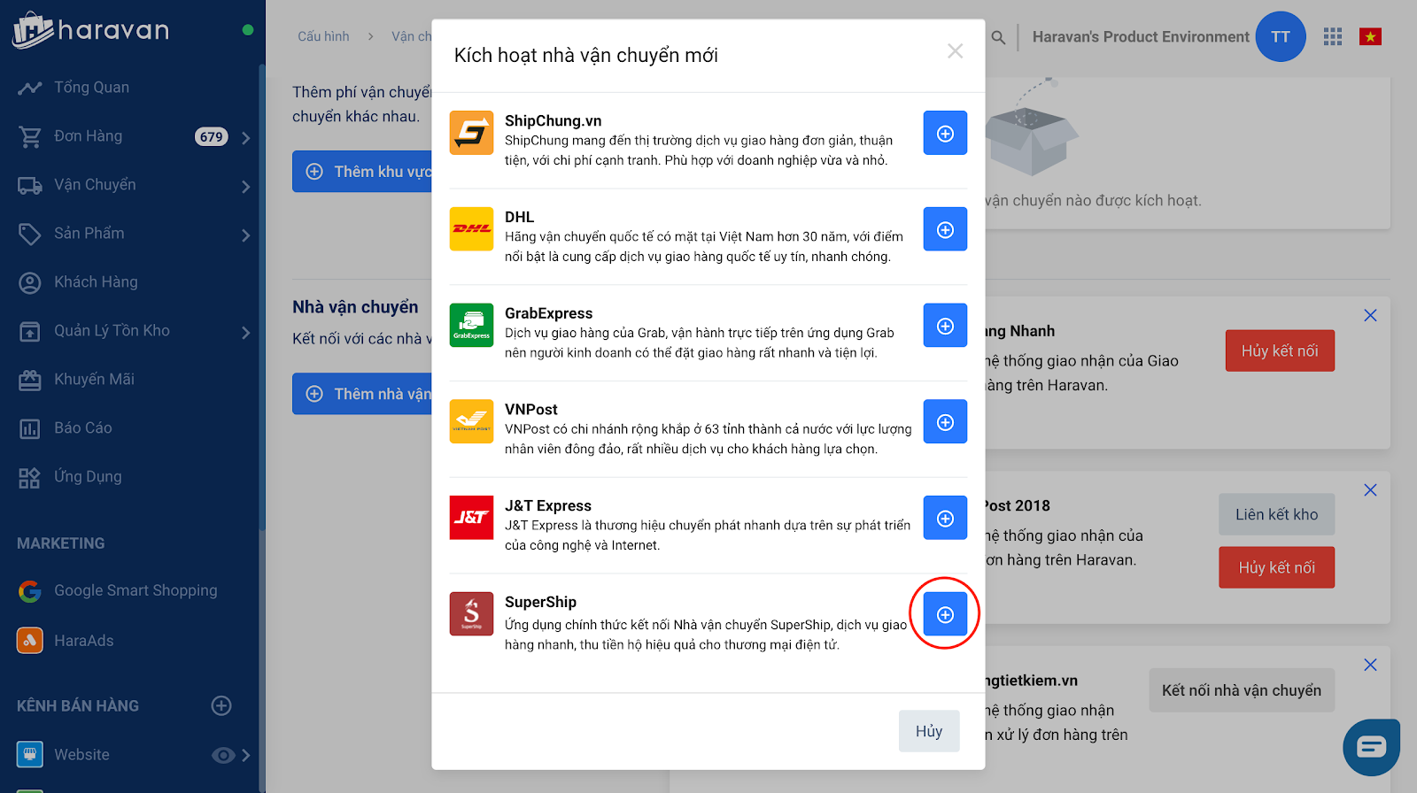This screenshot has height=793, width=1417.
Task: Add the DHL carrier
Action: [945, 229]
